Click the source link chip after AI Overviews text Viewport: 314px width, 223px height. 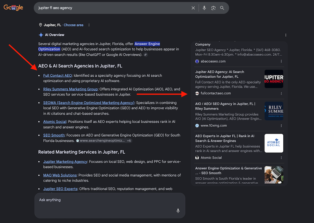point(146,55)
